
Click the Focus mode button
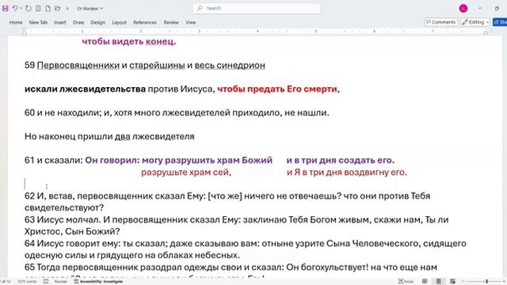(x=406, y=282)
